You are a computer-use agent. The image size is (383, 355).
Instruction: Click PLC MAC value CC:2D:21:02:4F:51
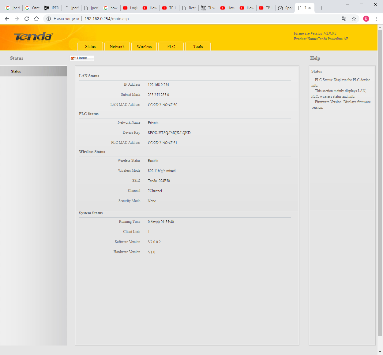pyautogui.click(x=163, y=143)
